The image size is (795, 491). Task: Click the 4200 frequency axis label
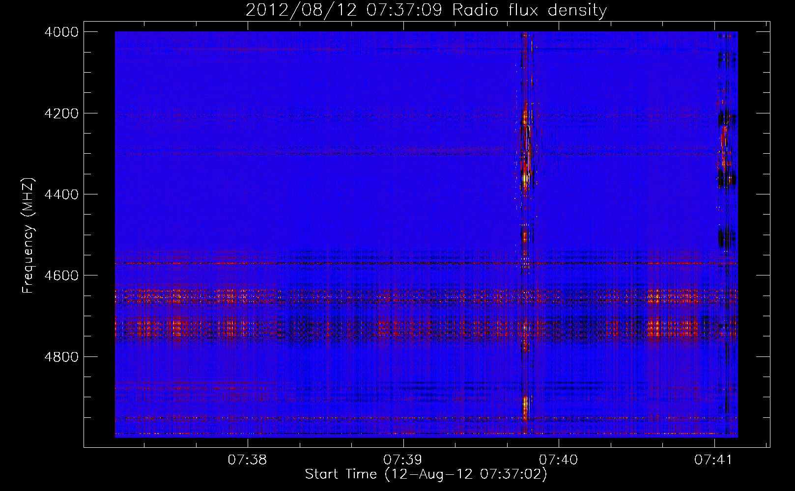coord(61,113)
